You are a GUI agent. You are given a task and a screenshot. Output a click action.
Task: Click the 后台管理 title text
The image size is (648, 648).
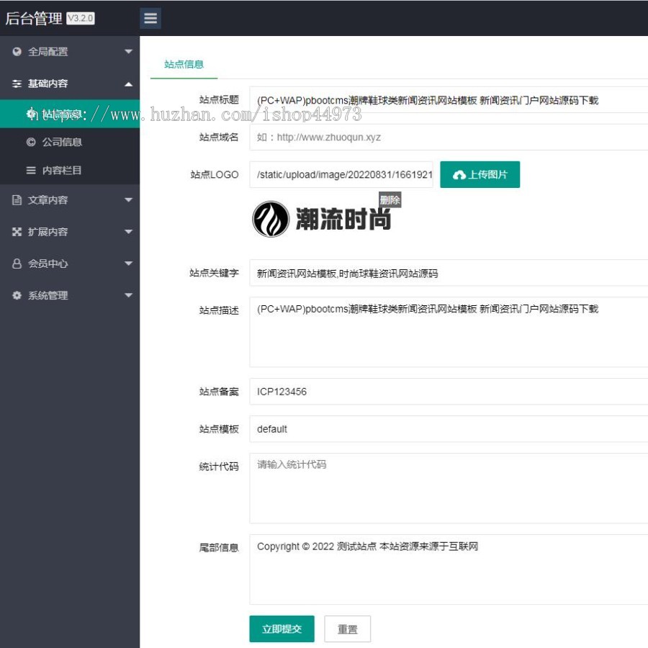[34, 18]
